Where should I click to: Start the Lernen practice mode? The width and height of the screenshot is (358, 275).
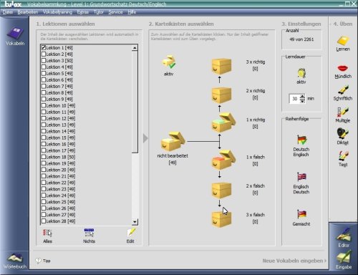tap(343, 44)
